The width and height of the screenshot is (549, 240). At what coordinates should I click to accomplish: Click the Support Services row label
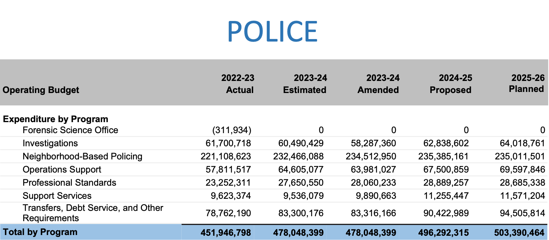click(57, 196)
